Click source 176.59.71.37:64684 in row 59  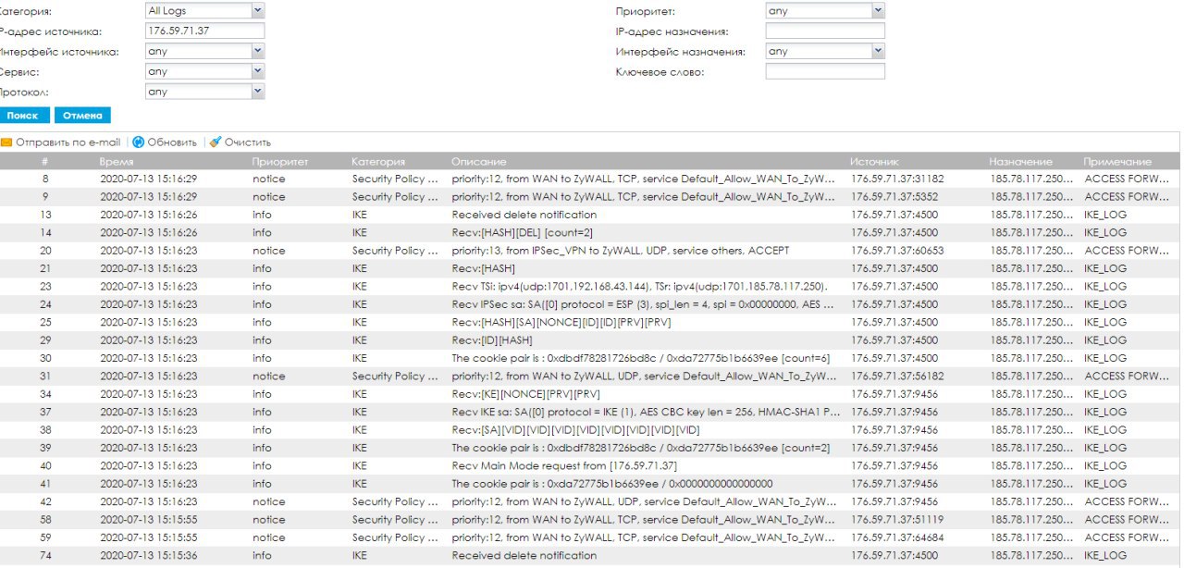897,537
